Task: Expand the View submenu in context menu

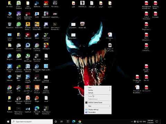Action: 98,87
